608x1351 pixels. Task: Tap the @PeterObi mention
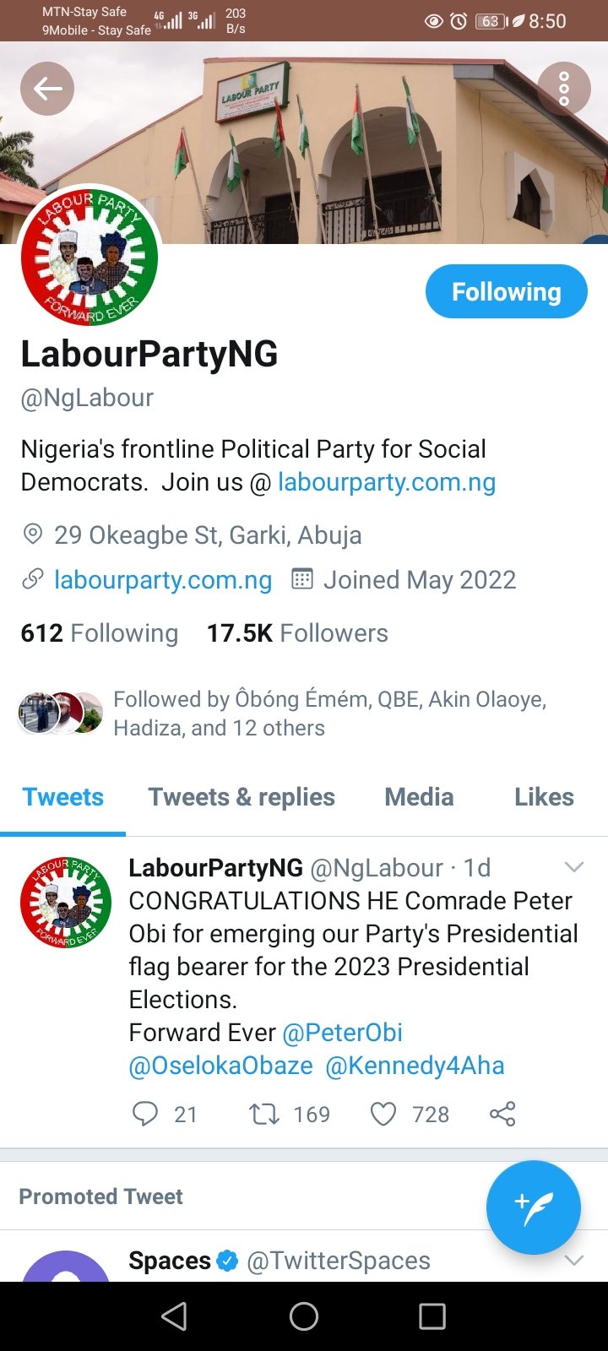[x=342, y=1033]
